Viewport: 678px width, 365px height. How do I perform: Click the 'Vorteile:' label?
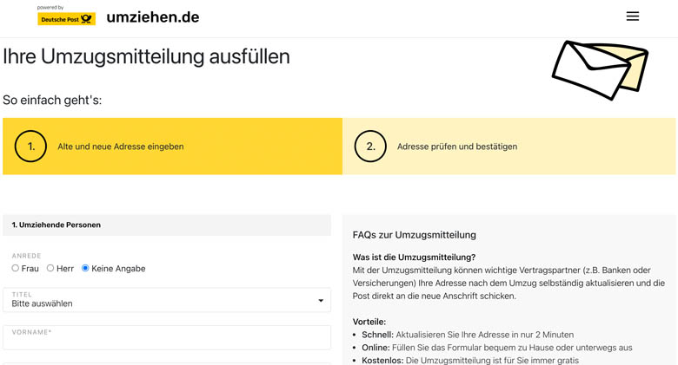tap(369, 322)
